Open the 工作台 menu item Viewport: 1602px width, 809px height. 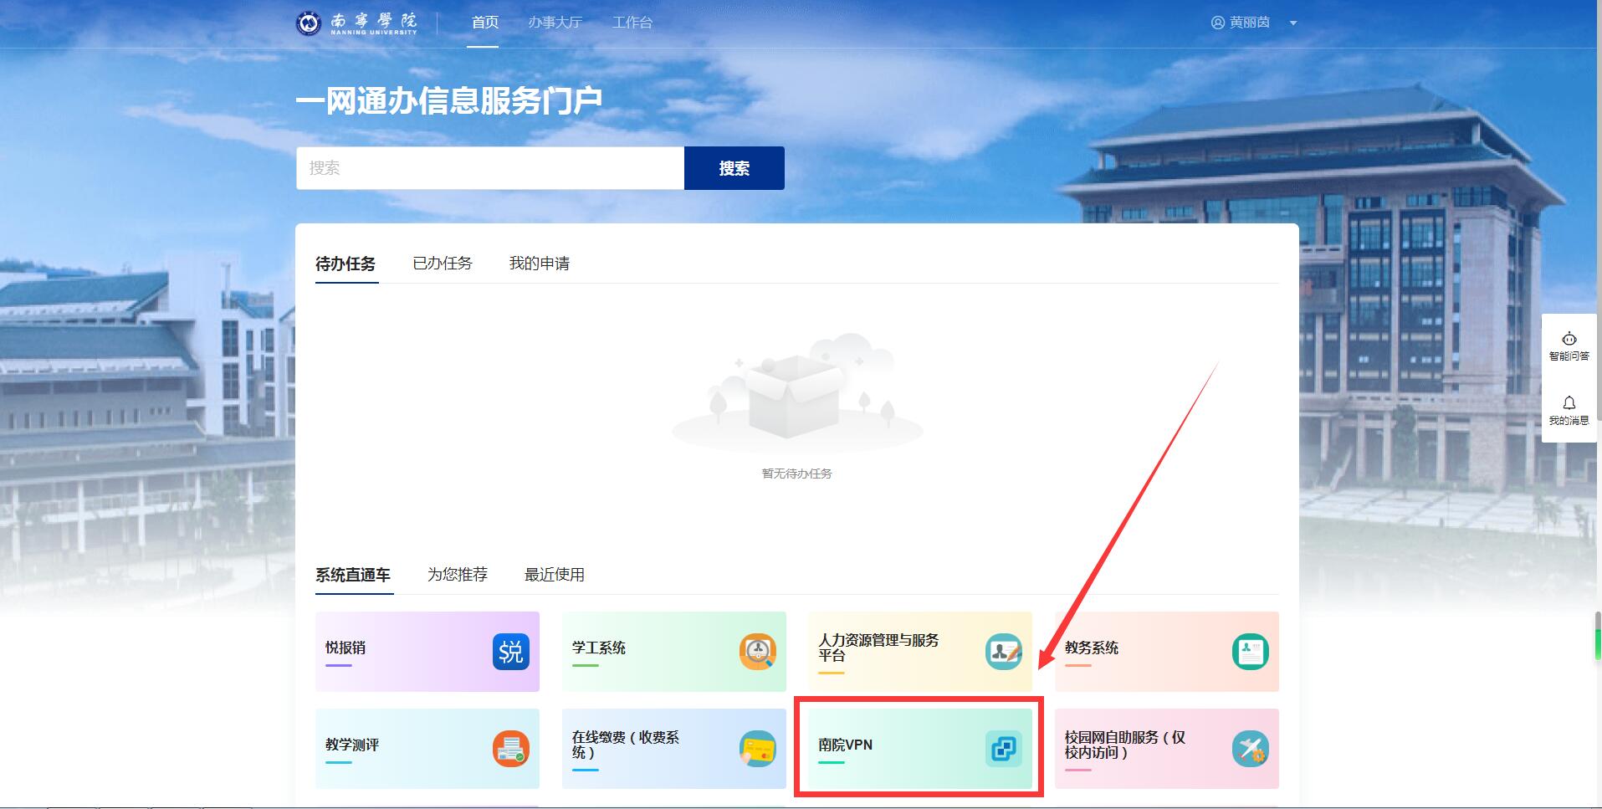click(632, 23)
